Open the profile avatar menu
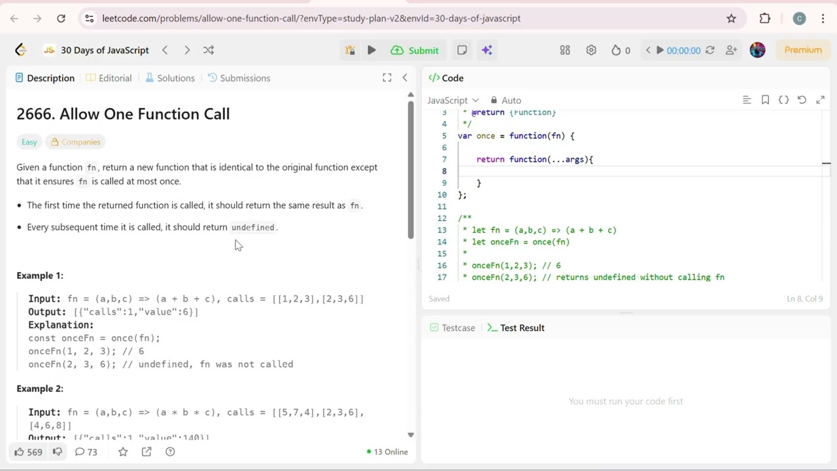 [x=757, y=50]
